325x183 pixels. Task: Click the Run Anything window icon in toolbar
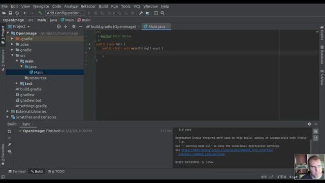point(156,13)
